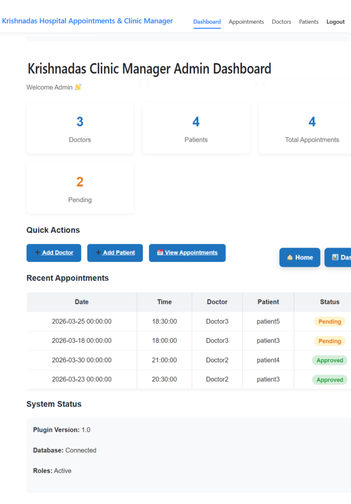Click the date 2026-03-25 00:00:00
This screenshot has height=504, width=351.
click(x=82, y=321)
